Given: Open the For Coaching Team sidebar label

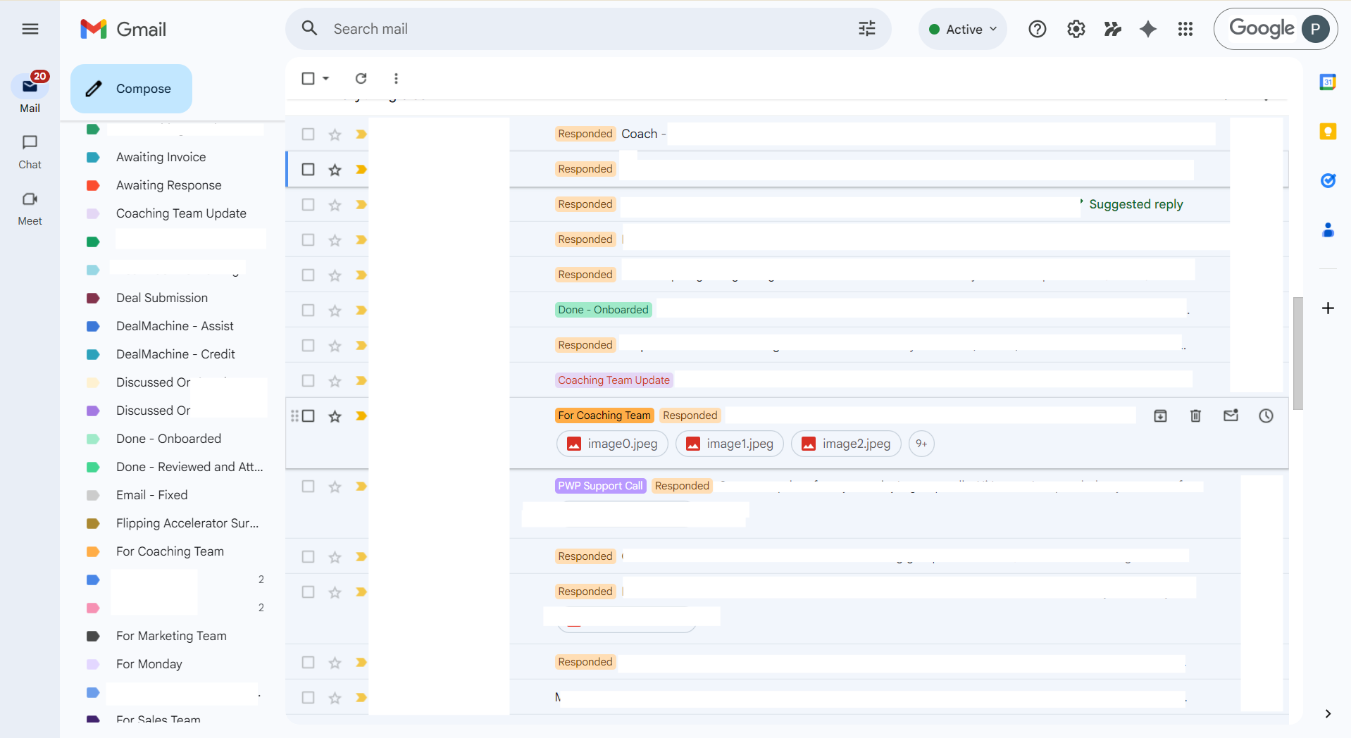Looking at the screenshot, I should coord(170,551).
